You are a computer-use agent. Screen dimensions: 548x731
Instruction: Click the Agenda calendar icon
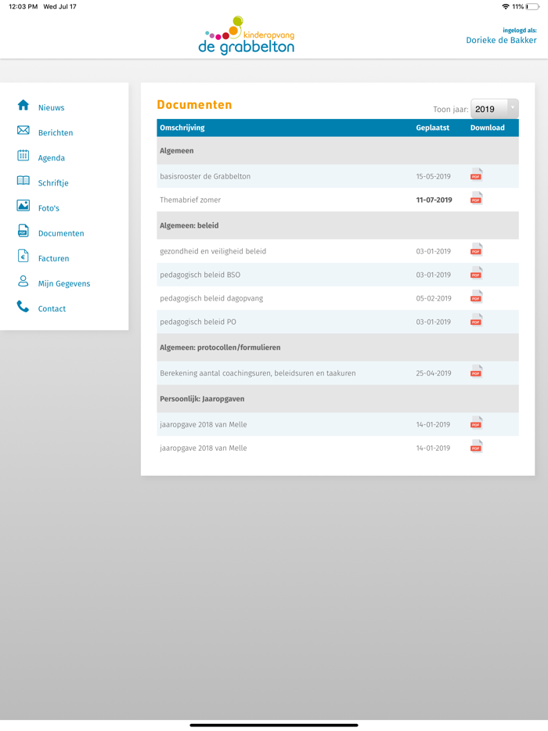[x=23, y=155]
